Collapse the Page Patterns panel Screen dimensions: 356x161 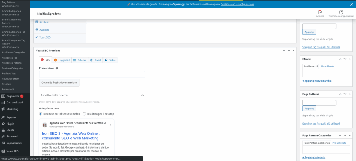click(350, 94)
